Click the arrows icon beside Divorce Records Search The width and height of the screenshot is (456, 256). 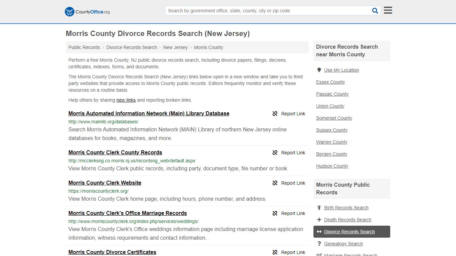click(319, 232)
